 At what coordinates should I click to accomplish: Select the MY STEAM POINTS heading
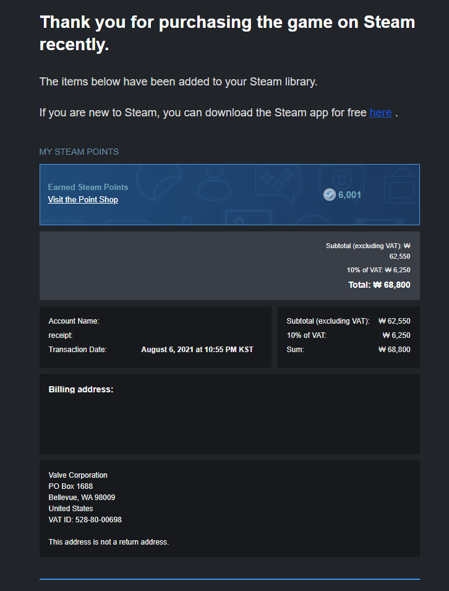pyautogui.click(x=79, y=152)
